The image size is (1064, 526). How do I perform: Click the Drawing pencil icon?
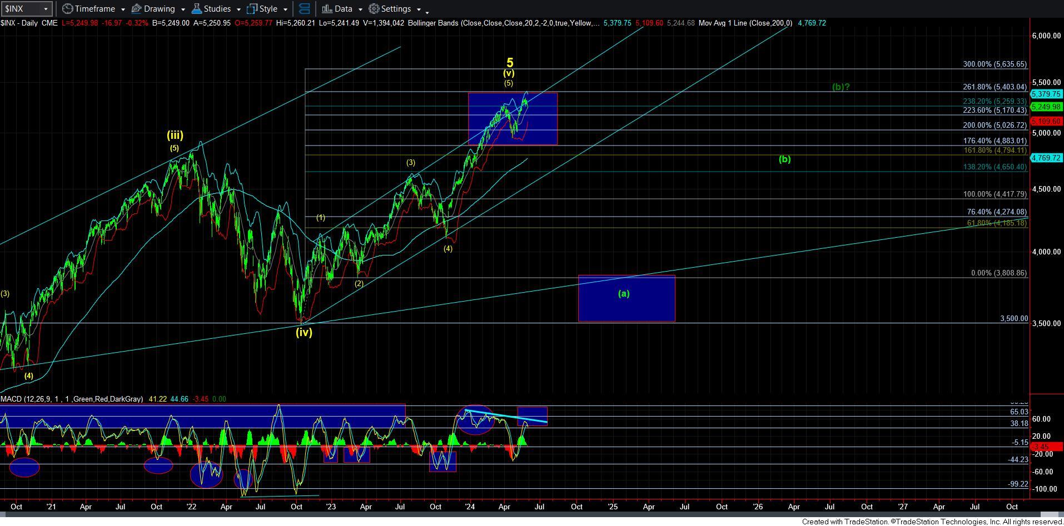[x=136, y=9]
